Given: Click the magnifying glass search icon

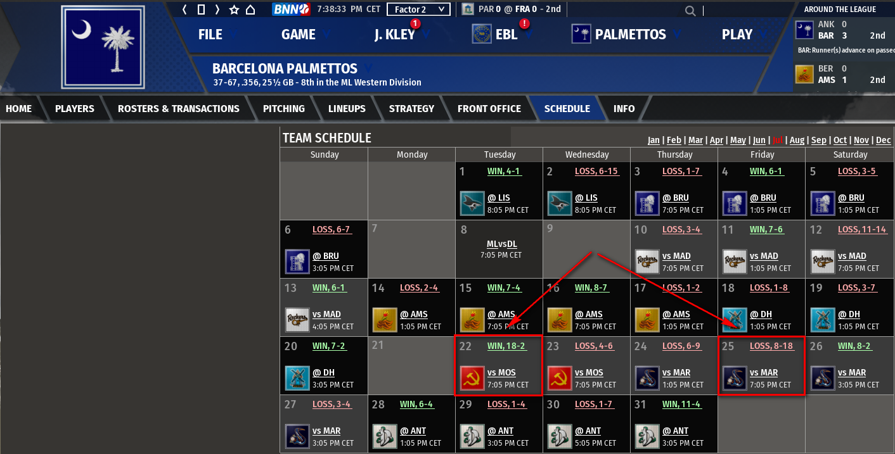Looking at the screenshot, I should coord(690,10).
